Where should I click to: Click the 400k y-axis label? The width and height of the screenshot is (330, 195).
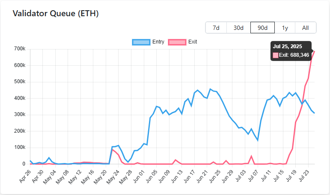click(20, 99)
